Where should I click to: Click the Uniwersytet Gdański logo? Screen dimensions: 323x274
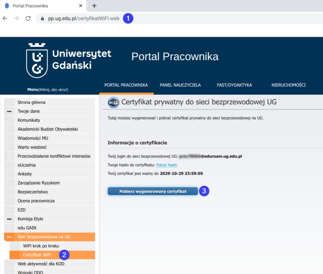click(x=69, y=60)
